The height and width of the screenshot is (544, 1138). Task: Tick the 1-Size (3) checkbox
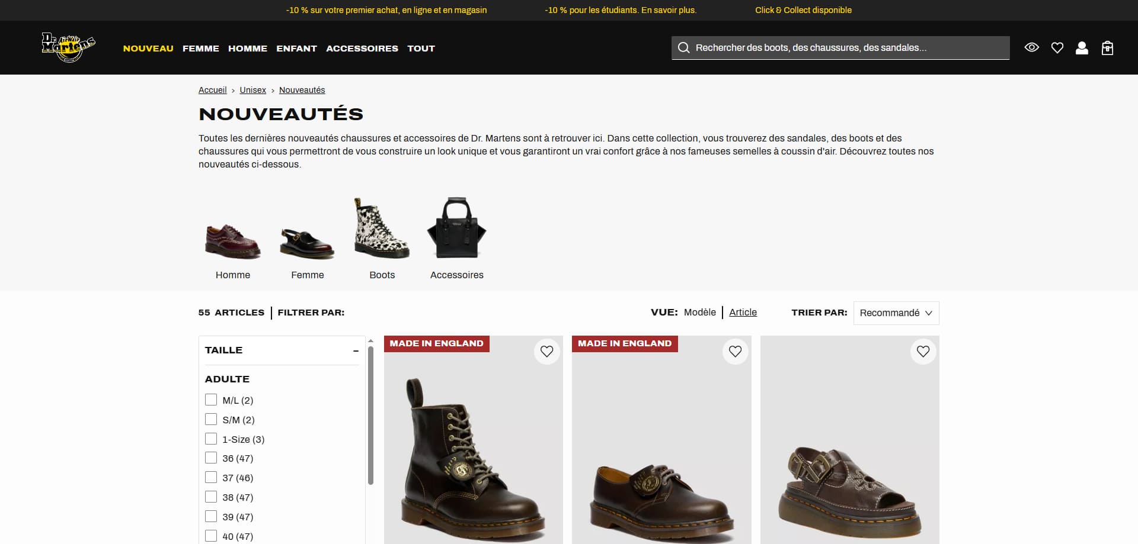pyautogui.click(x=211, y=439)
